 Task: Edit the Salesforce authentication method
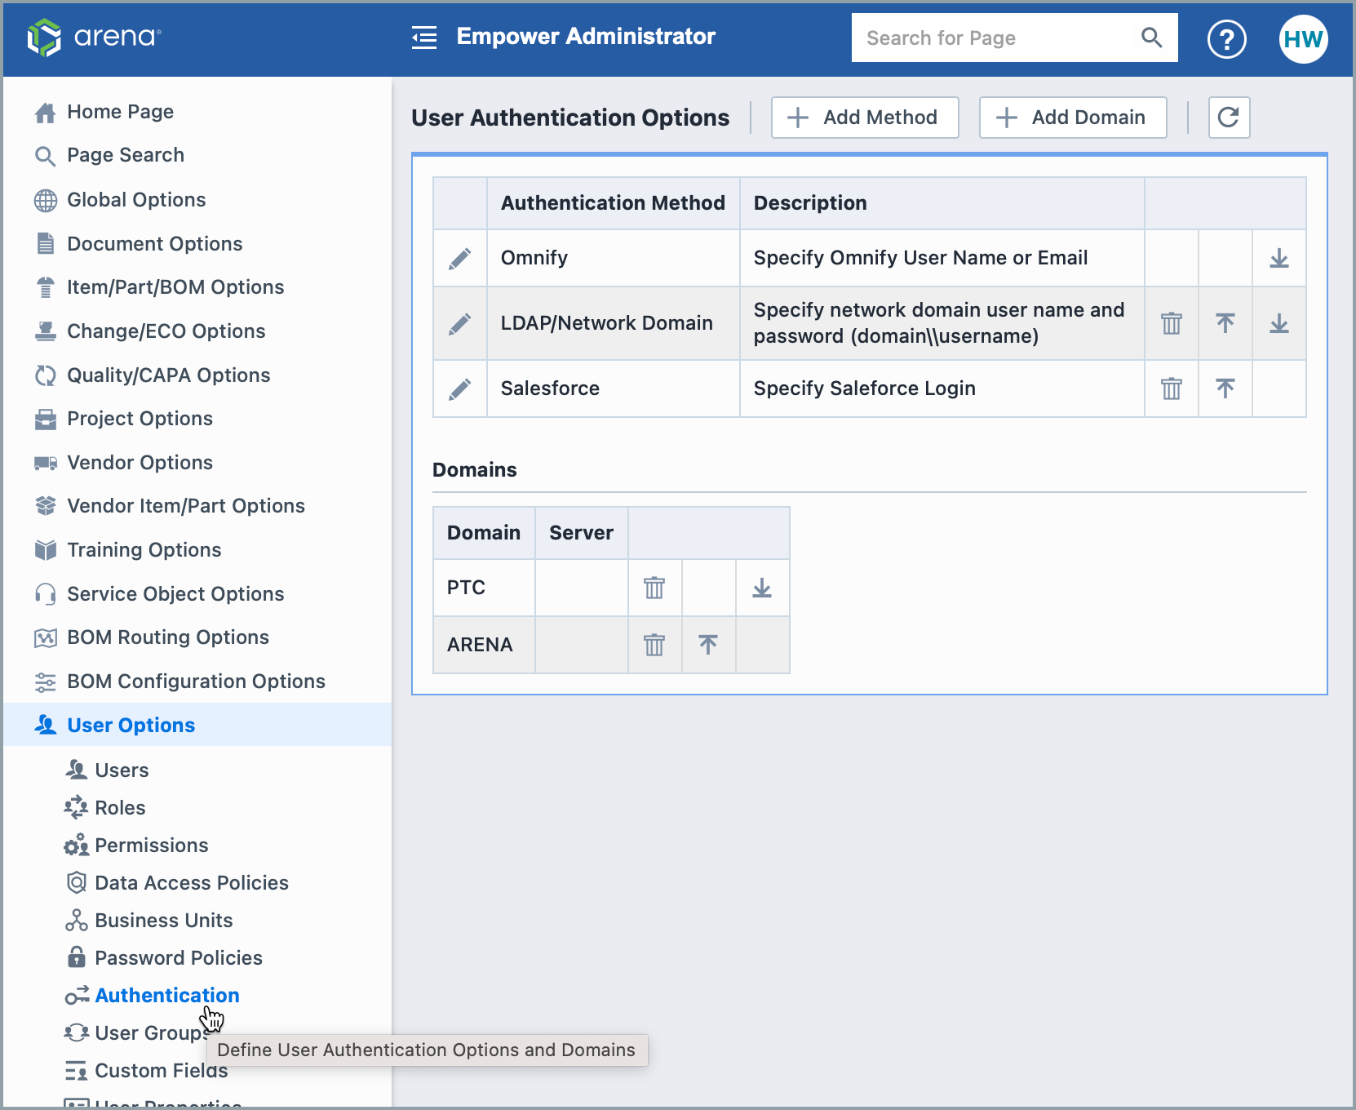pyautogui.click(x=459, y=388)
